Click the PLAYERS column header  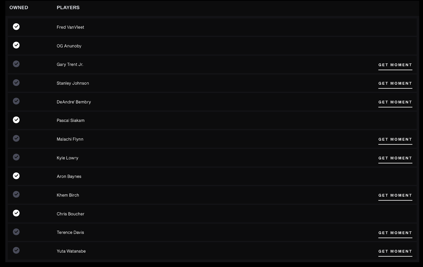68,8
